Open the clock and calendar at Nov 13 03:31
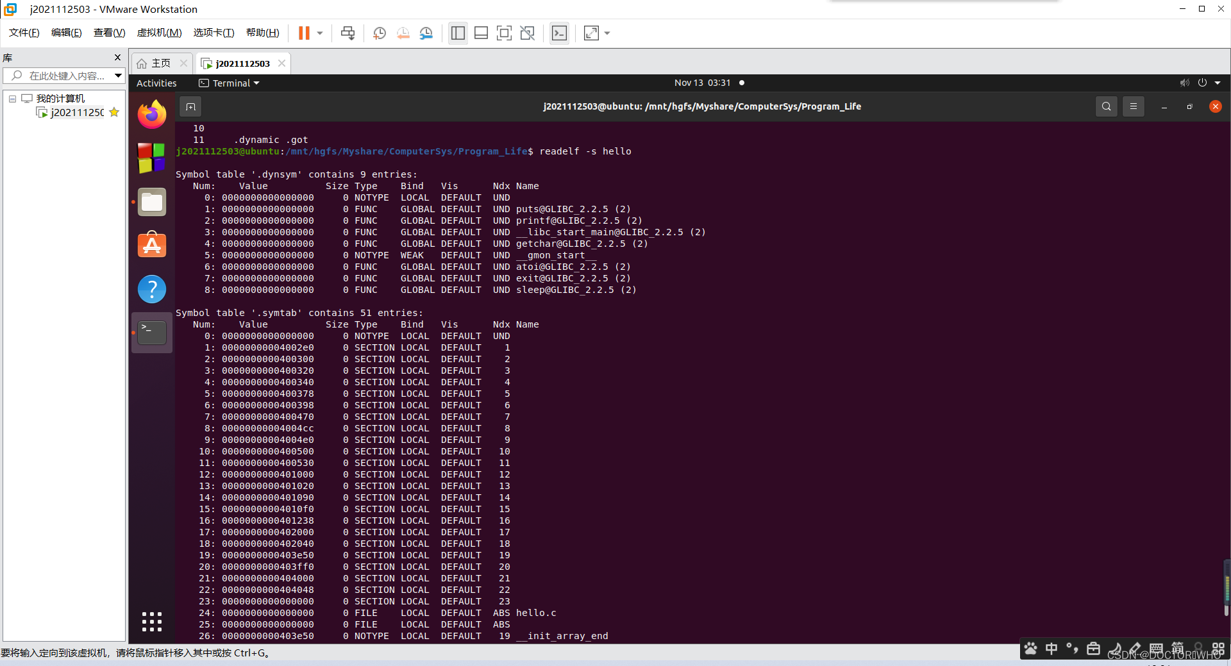1231x666 pixels. pos(703,83)
